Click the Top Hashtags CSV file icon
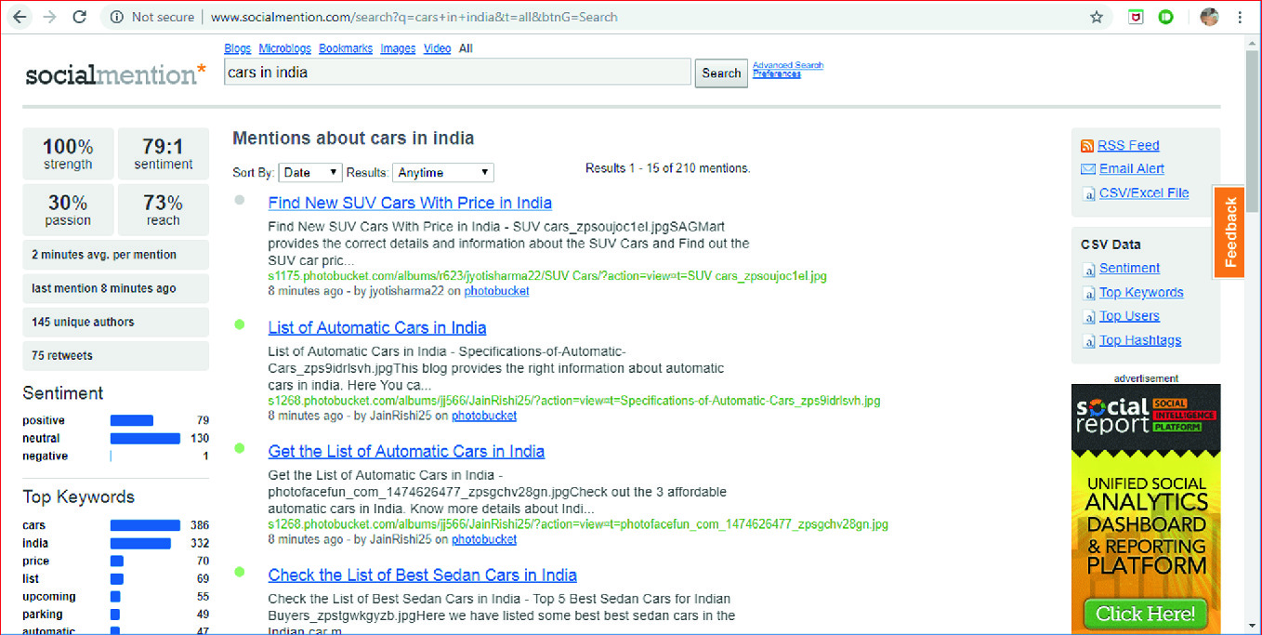Viewport: 1262px width, 635px height. point(1089,341)
